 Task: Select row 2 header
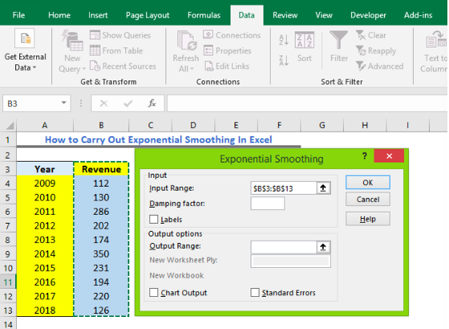coord(8,155)
